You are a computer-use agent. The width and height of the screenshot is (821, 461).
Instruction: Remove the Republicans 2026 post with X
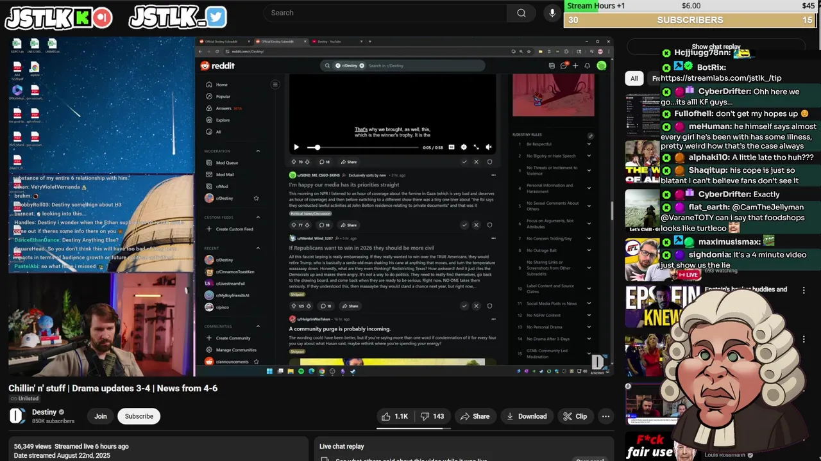476,305
